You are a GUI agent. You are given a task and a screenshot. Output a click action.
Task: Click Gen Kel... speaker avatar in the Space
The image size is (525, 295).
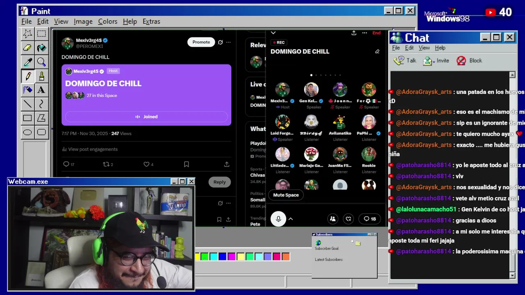tap(311, 89)
